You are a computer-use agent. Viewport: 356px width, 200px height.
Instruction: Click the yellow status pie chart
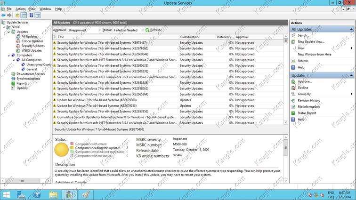62,150
